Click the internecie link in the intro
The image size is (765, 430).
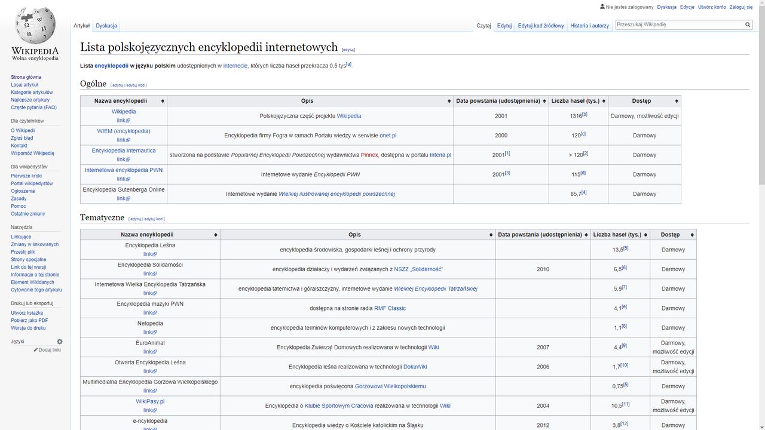coord(235,66)
